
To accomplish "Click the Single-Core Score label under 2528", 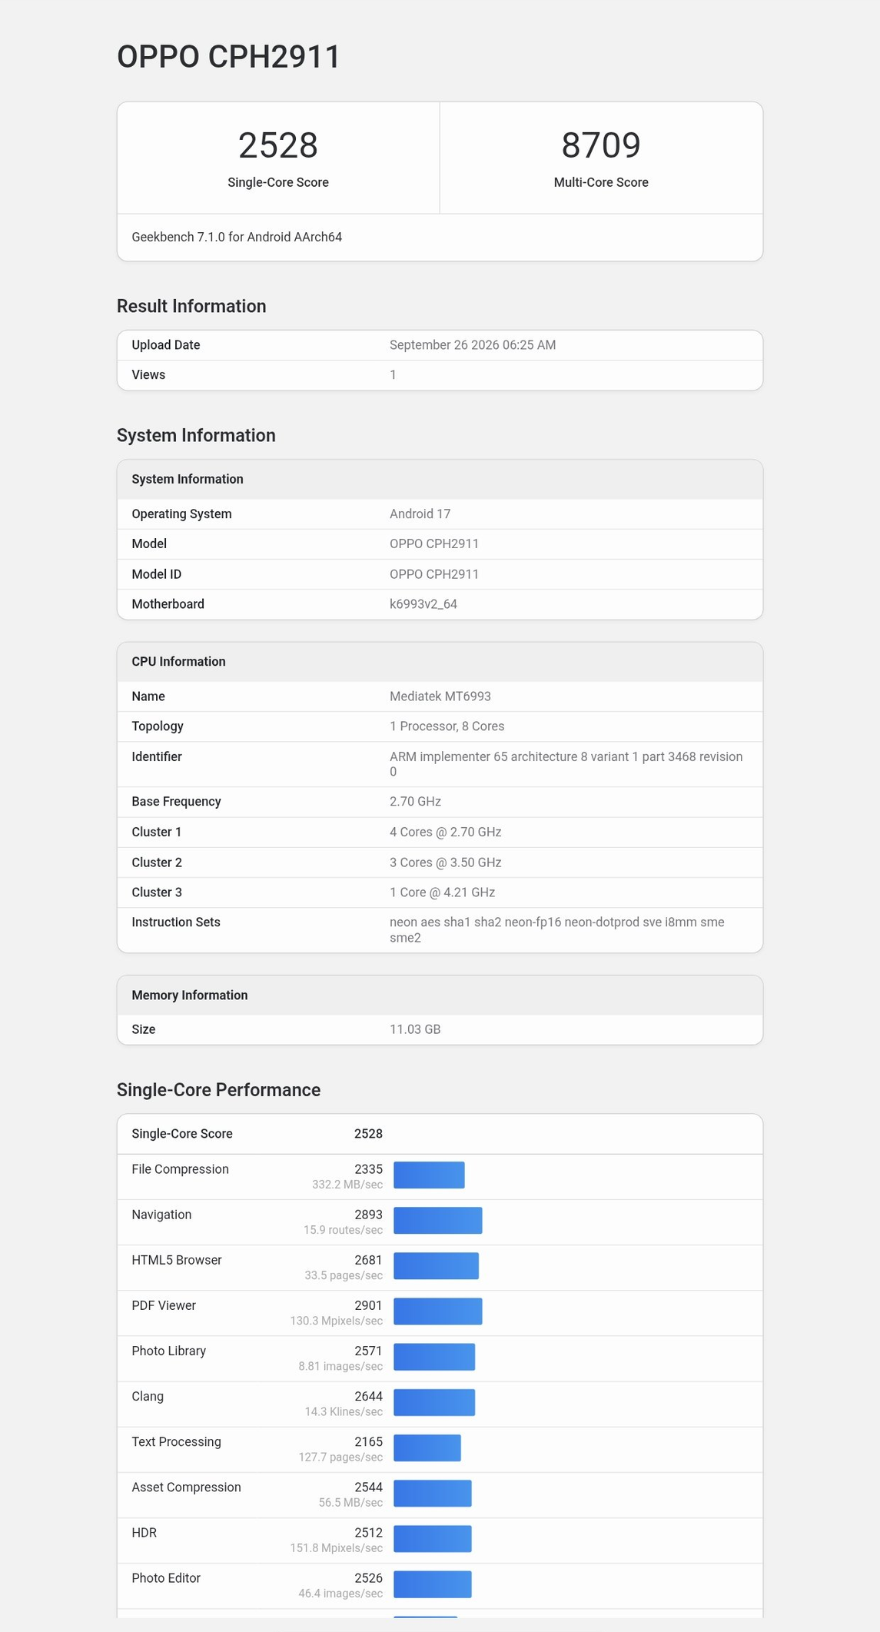I will [x=278, y=182].
